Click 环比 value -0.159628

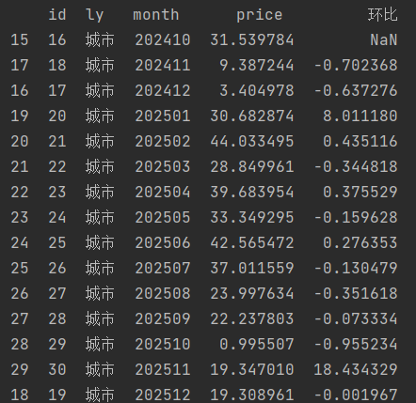tap(356, 218)
